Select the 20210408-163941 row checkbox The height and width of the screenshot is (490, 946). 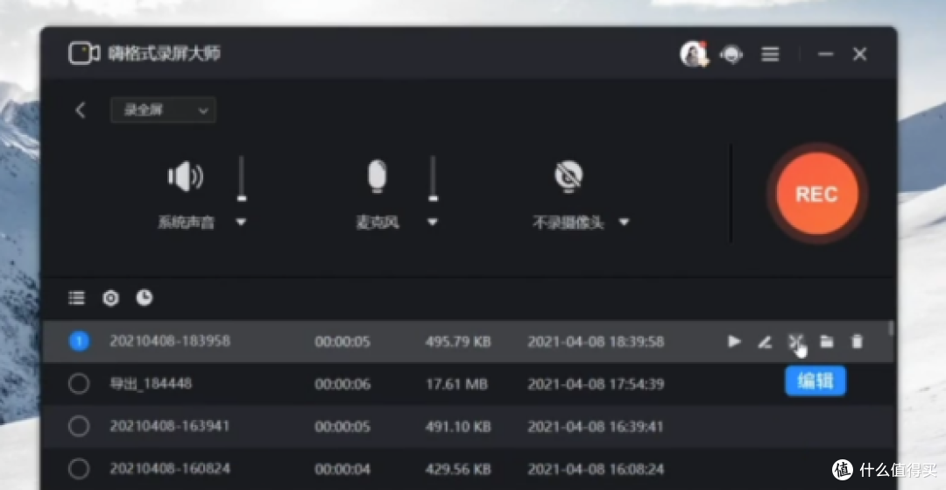click(79, 426)
